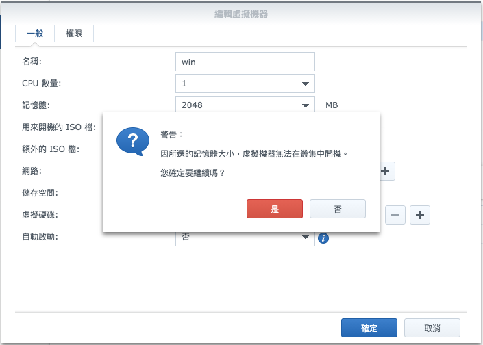Click the 名稱 input field containing win
Image resolution: width=483 pixels, height=345 pixels.
pos(245,62)
